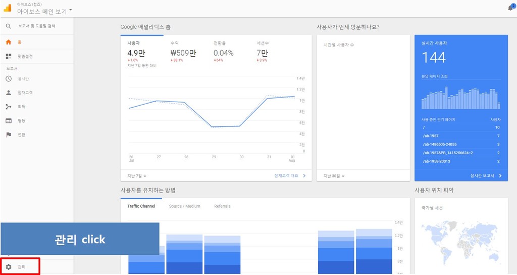Click the /ab-1486505-24055 page row

tap(461, 144)
